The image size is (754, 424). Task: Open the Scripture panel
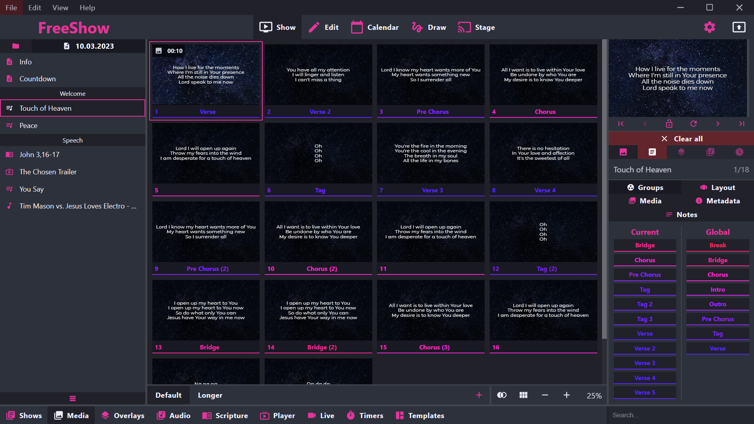point(225,415)
